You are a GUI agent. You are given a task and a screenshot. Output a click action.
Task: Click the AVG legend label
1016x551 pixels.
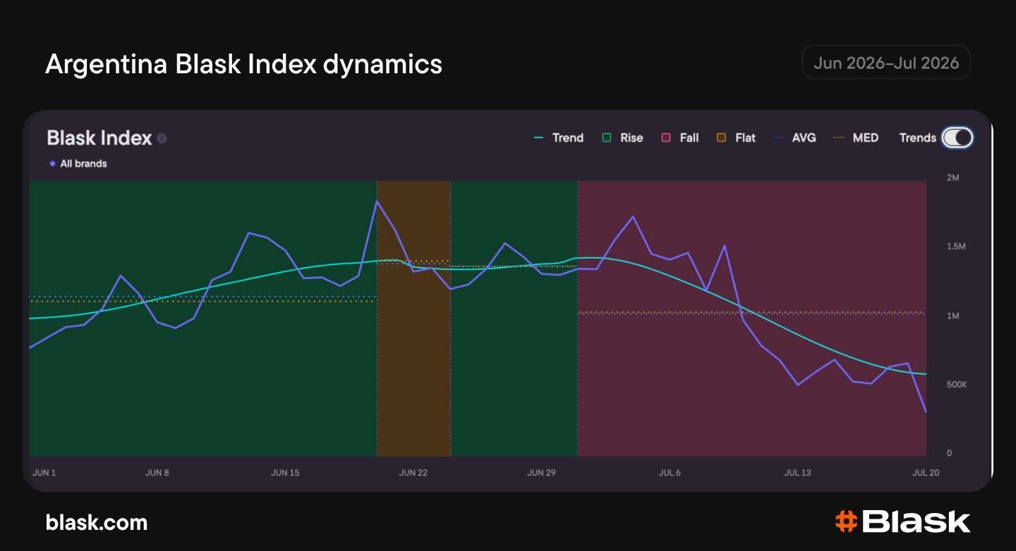pos(804,138)
